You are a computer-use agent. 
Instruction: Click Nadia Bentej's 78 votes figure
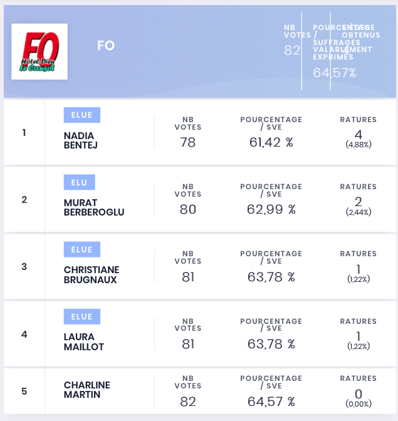pos(188,142)
